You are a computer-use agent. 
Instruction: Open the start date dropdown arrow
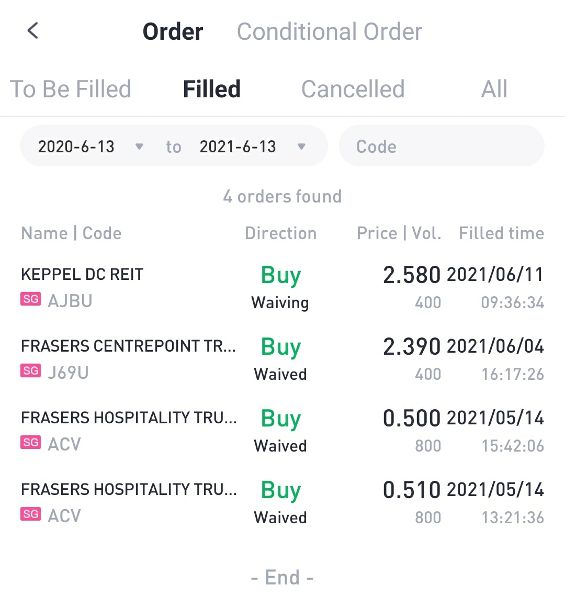[139, 147]
